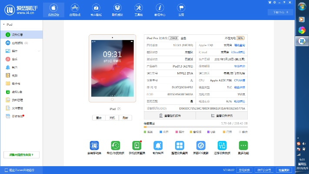Click the purple U-disk legend swatch
The image size is (309, 174).
point(208,132)
